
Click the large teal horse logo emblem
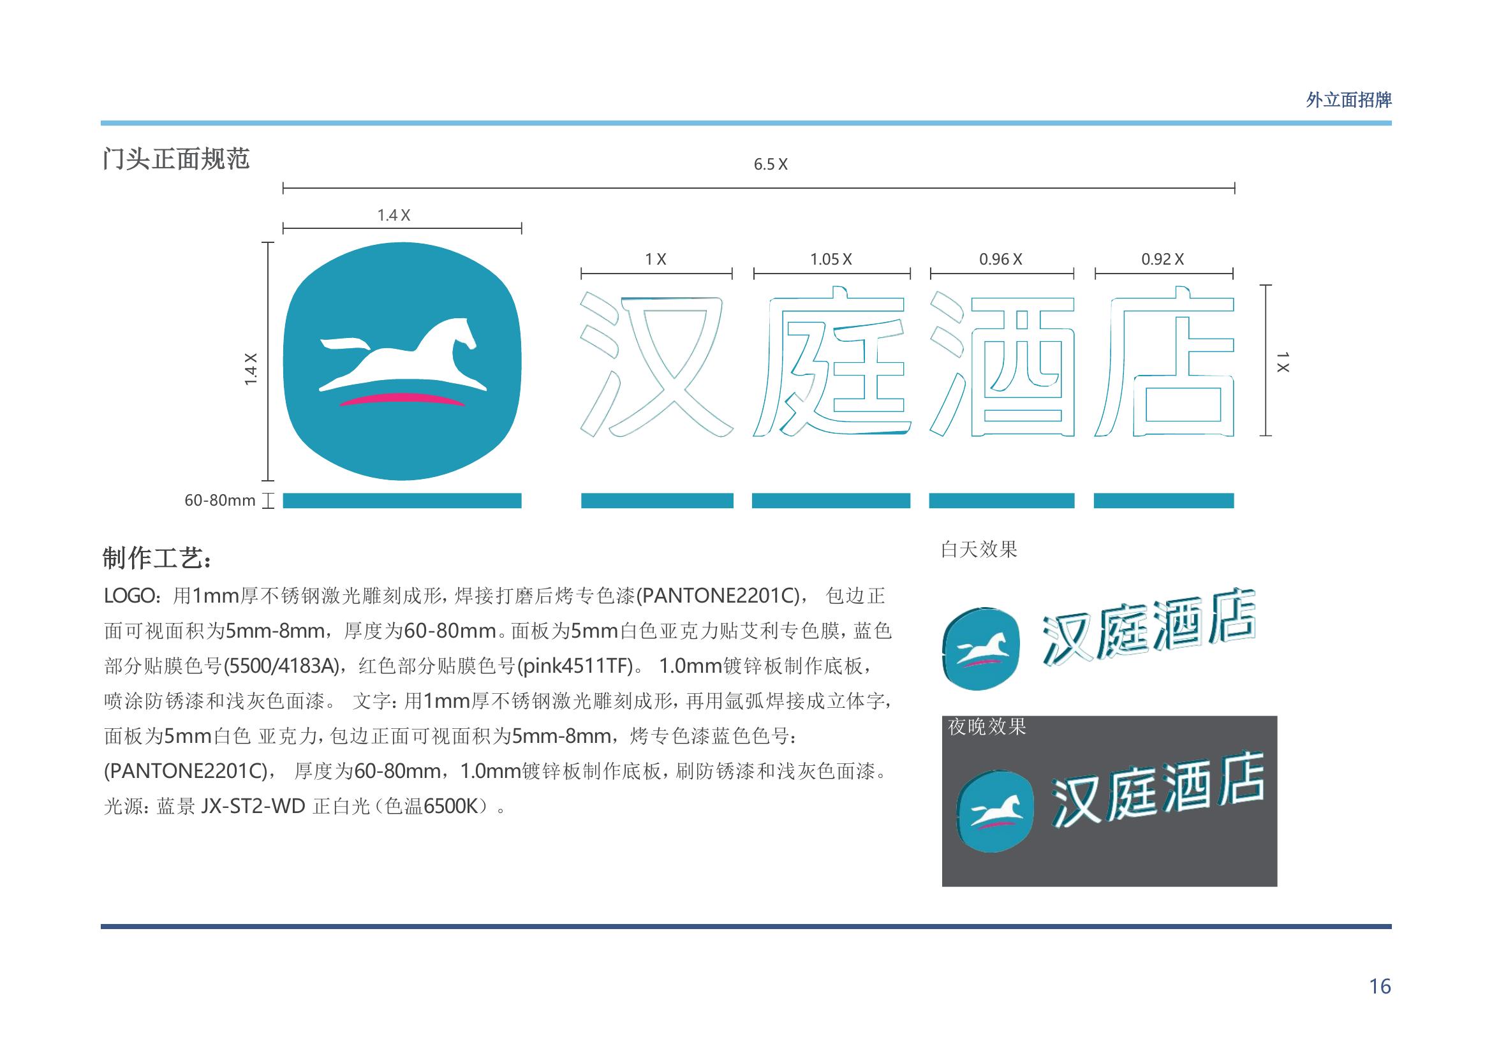coord(402,362)
